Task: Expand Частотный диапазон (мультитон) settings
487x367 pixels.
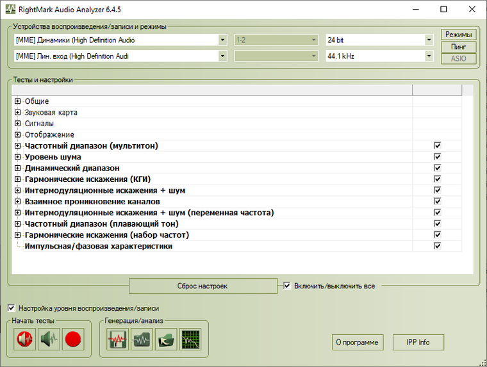Action: pyautogui.click(x=18, y=145)
